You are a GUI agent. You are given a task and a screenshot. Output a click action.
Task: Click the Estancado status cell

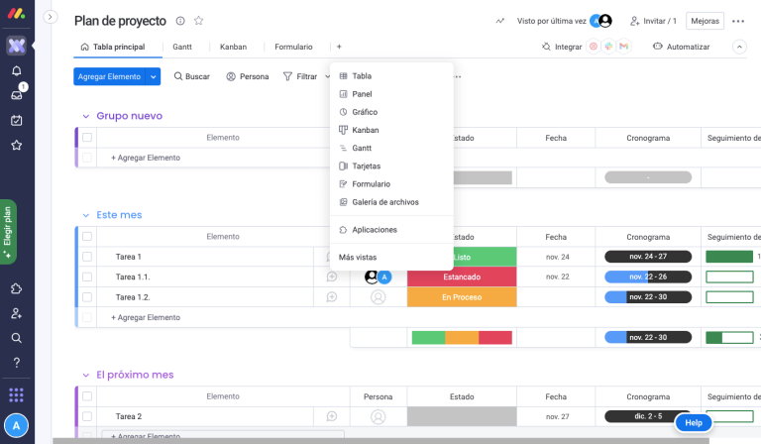pyautogui.click(x=462, y=277)
